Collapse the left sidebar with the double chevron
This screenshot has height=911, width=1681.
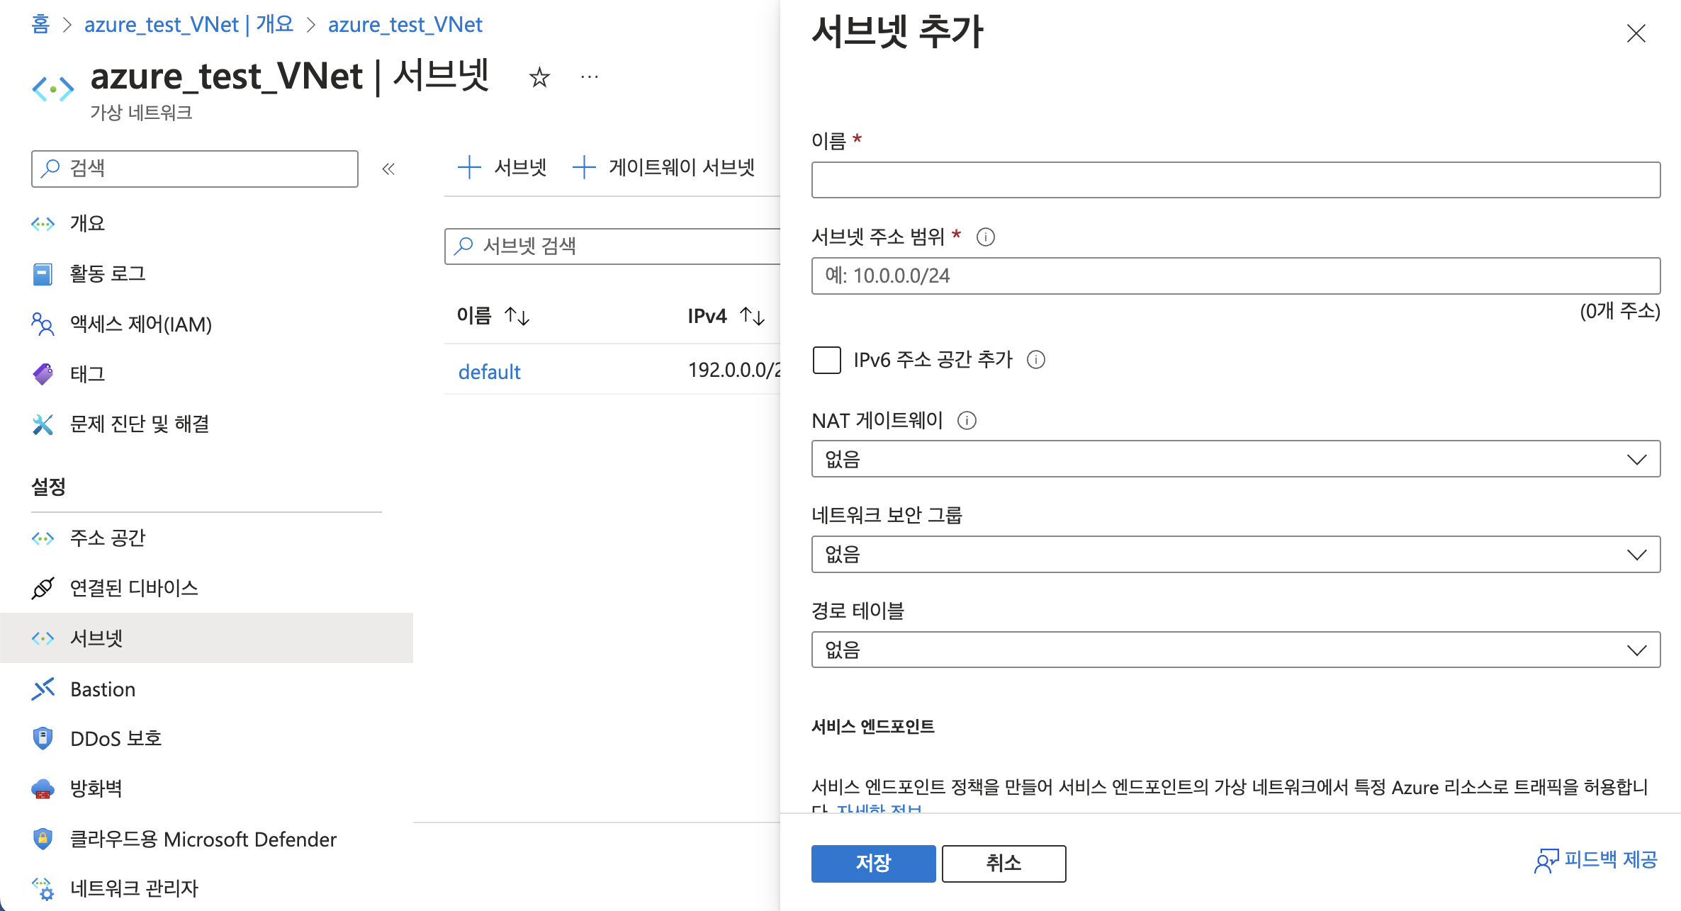point(388,169)
